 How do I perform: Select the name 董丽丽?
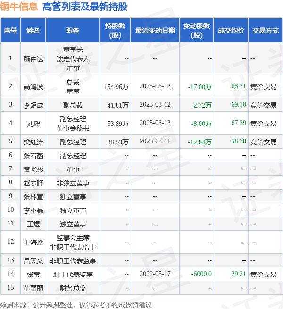(x=33, y=288)
